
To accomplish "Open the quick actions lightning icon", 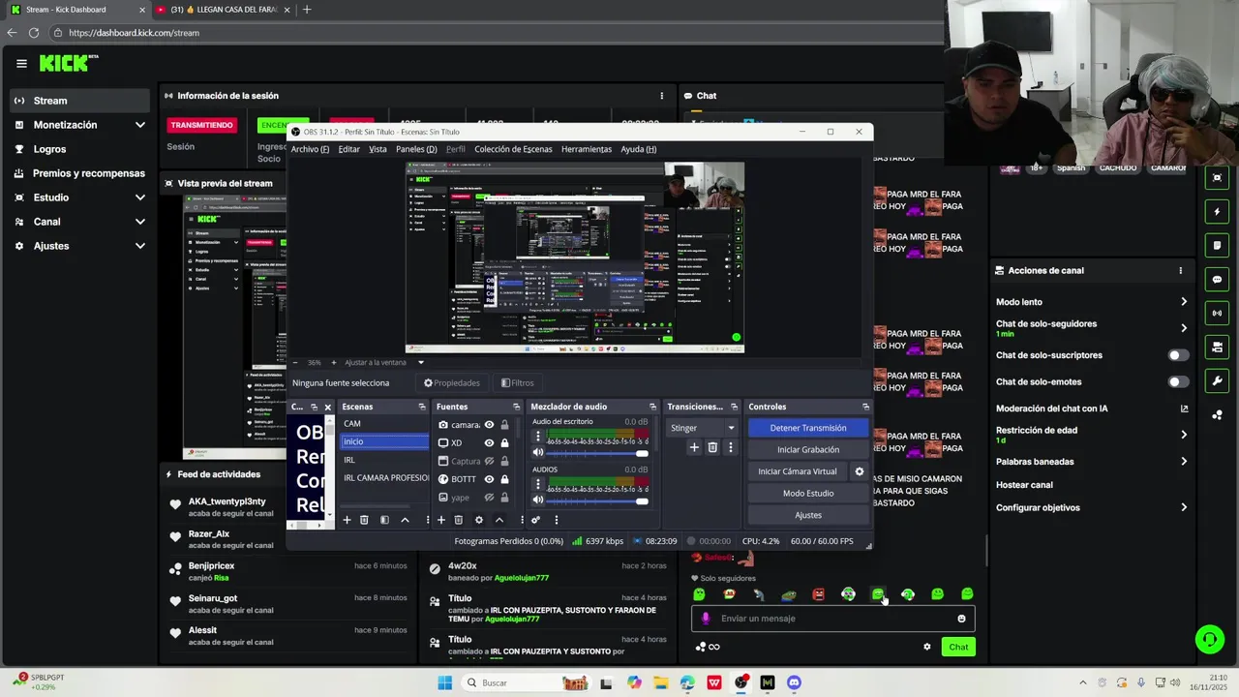I will click(x=1217, y=211).
